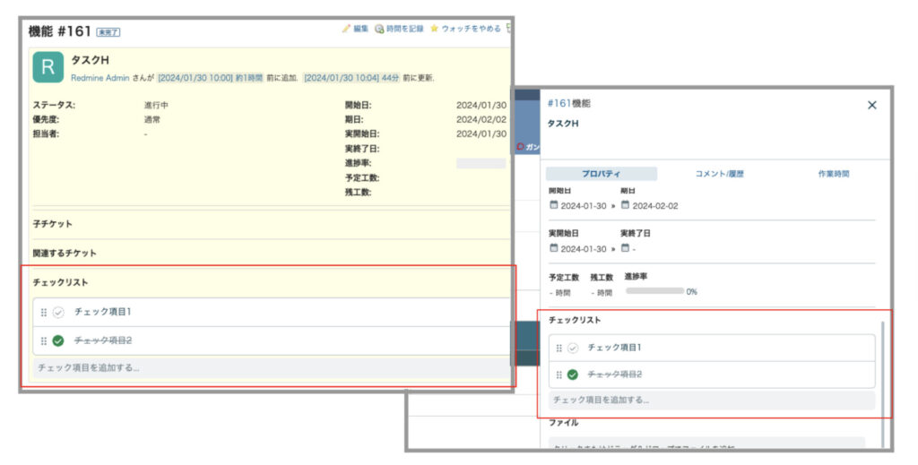Grab drag handle of チェック項目2 in side panel
The height and width of the screenshot is (465, 918).
click(559, 375)
